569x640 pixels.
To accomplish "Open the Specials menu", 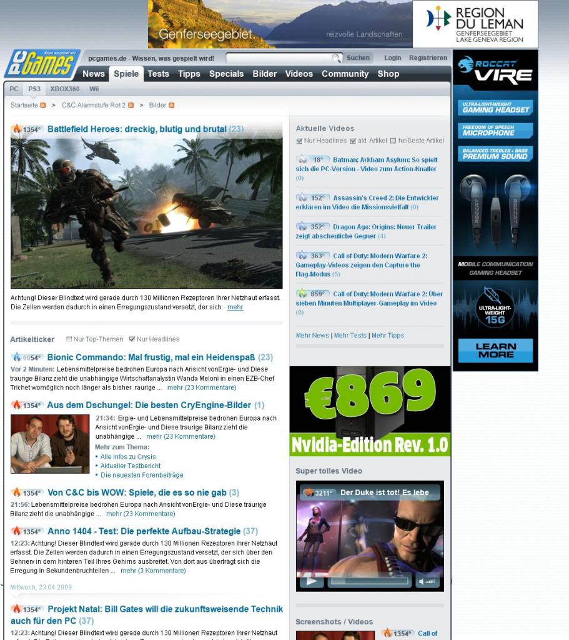I will click(x=226, y=74).
